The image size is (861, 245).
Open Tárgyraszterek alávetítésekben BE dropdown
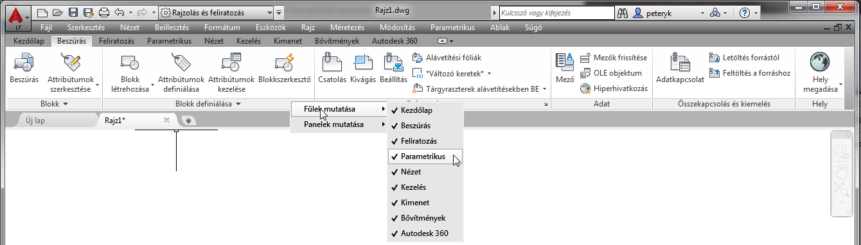[x=479, y=89]
